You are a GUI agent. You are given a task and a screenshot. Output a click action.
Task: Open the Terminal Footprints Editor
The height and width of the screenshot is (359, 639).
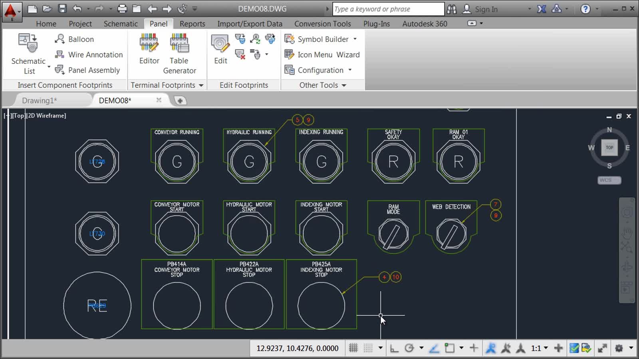[148, 48]
